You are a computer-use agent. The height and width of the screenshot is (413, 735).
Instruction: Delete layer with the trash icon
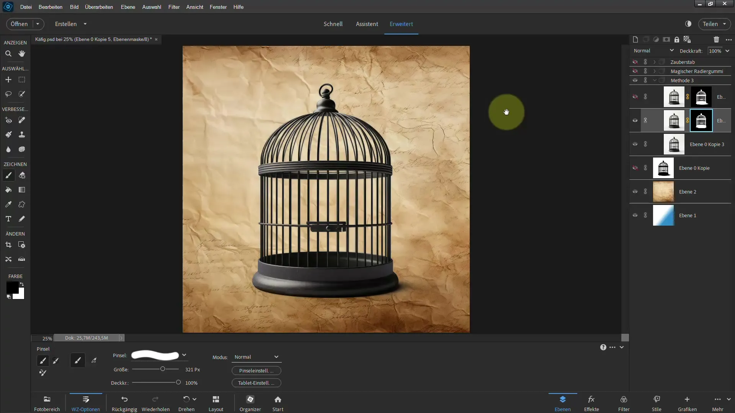(x=716, y=39)
